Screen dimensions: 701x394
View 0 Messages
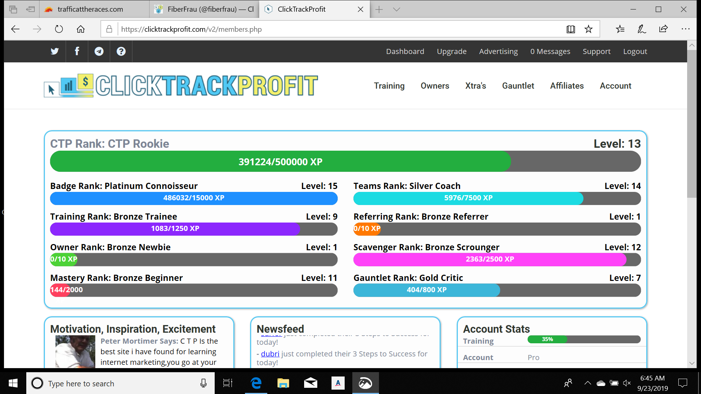(550, 51)
